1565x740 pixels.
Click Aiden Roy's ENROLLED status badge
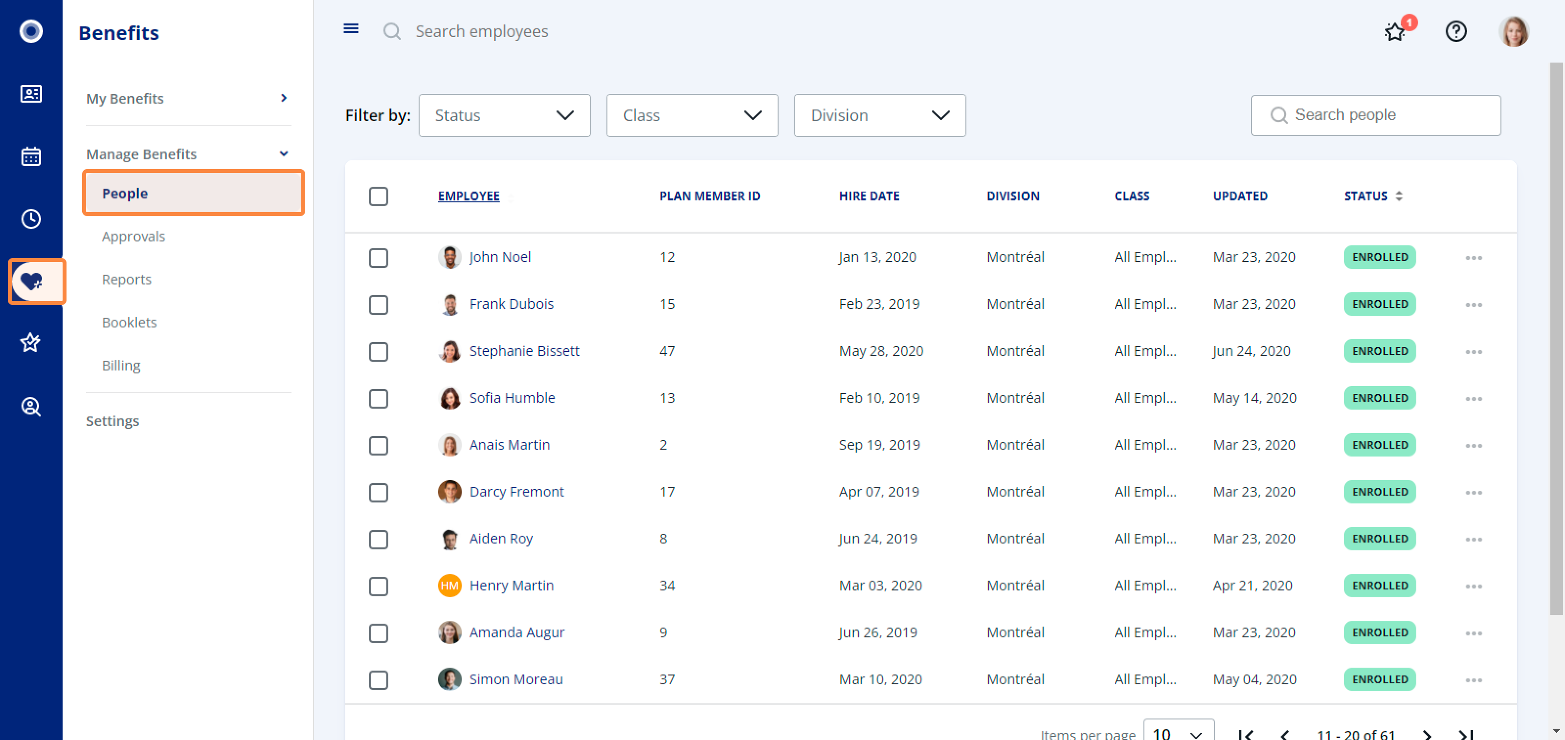click(x=1379, y=539)
